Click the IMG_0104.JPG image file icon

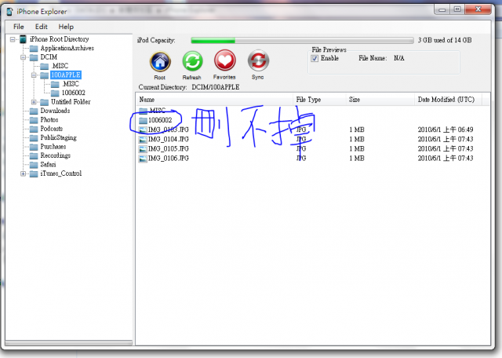click(x=143, y=140)
